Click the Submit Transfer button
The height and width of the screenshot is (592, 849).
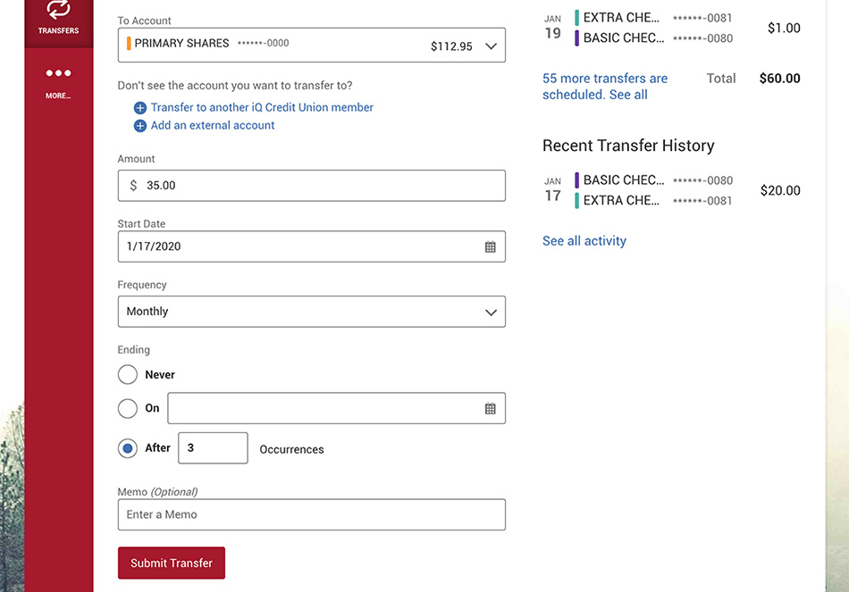[172, 563]
